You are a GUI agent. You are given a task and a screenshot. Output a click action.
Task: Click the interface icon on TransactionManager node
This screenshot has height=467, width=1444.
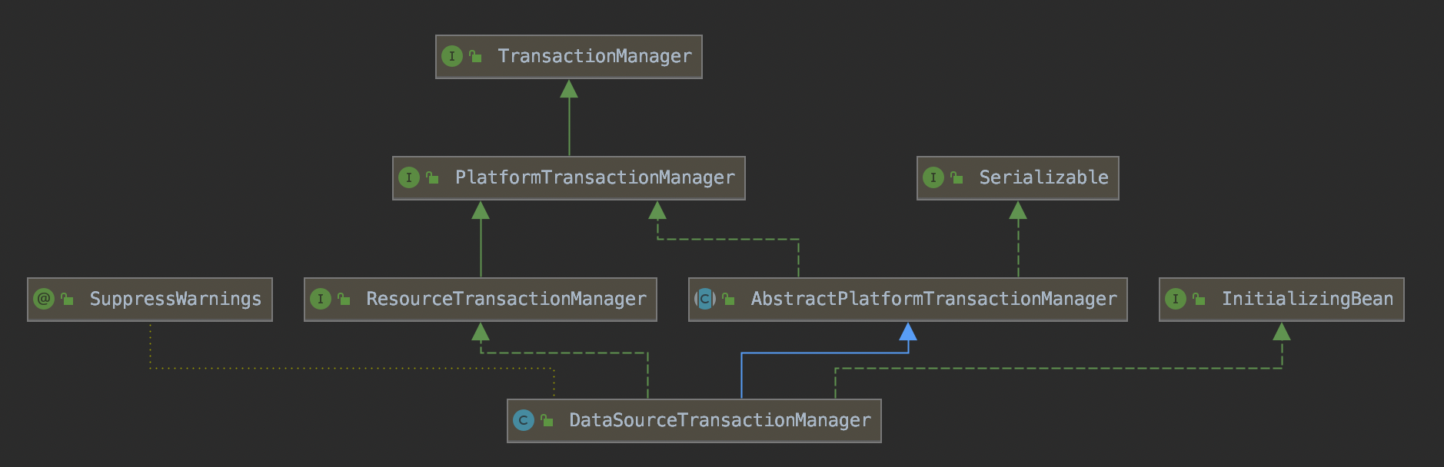tap(452, 56)
